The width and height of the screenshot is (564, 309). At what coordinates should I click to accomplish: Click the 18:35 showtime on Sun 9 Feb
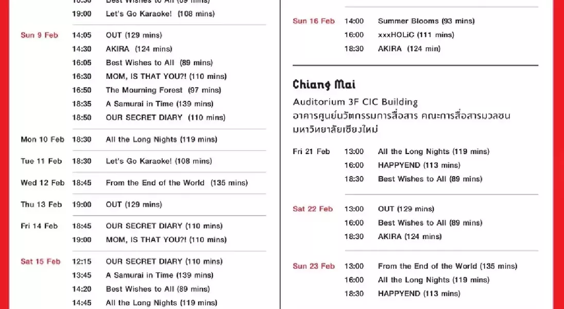[x=81, y=104]
